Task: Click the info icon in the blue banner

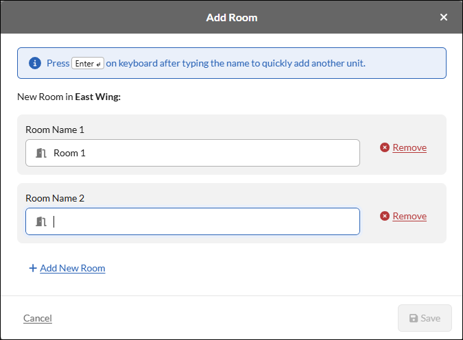Action: [35, 63]
